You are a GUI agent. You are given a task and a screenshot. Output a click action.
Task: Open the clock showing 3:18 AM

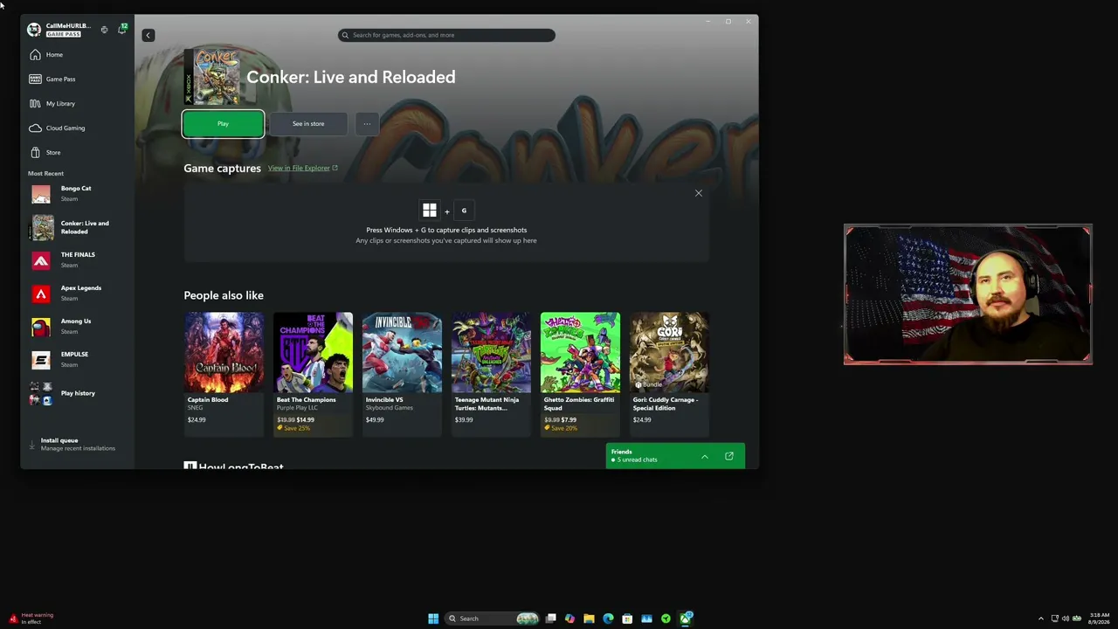(1099, 619)
